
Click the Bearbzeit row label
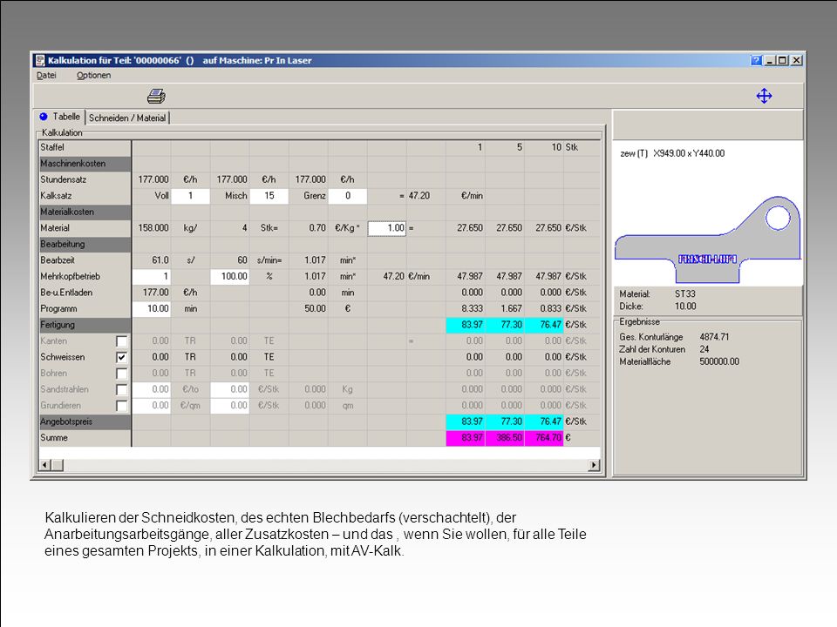(x=58, y=260)
